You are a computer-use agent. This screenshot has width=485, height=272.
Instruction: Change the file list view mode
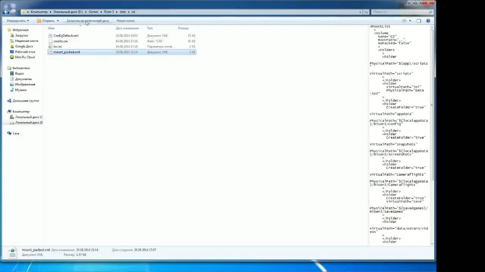click(404, 21)
